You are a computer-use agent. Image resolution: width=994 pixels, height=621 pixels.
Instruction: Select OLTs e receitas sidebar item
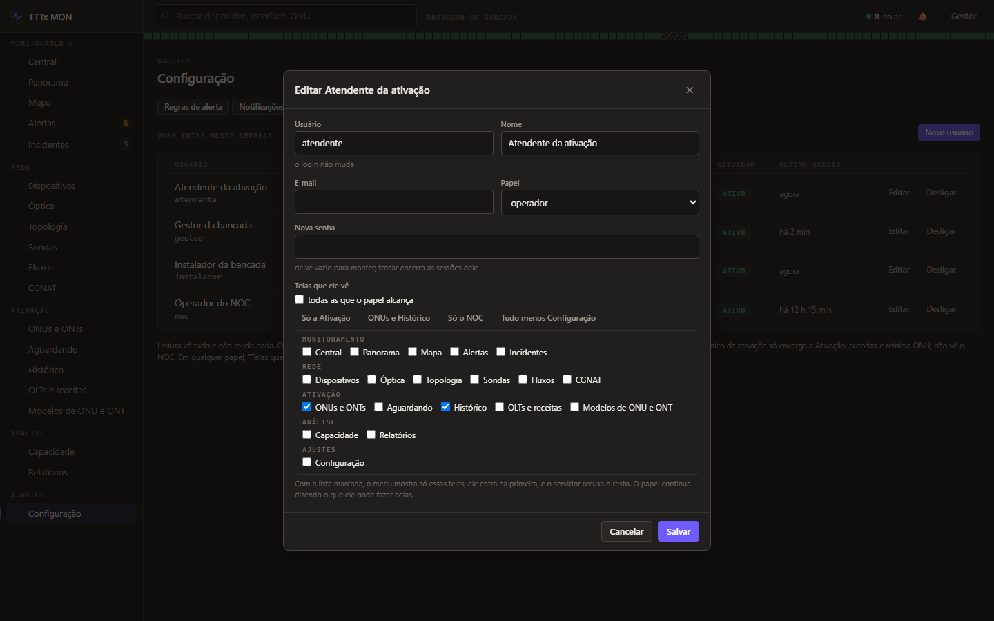57,390
